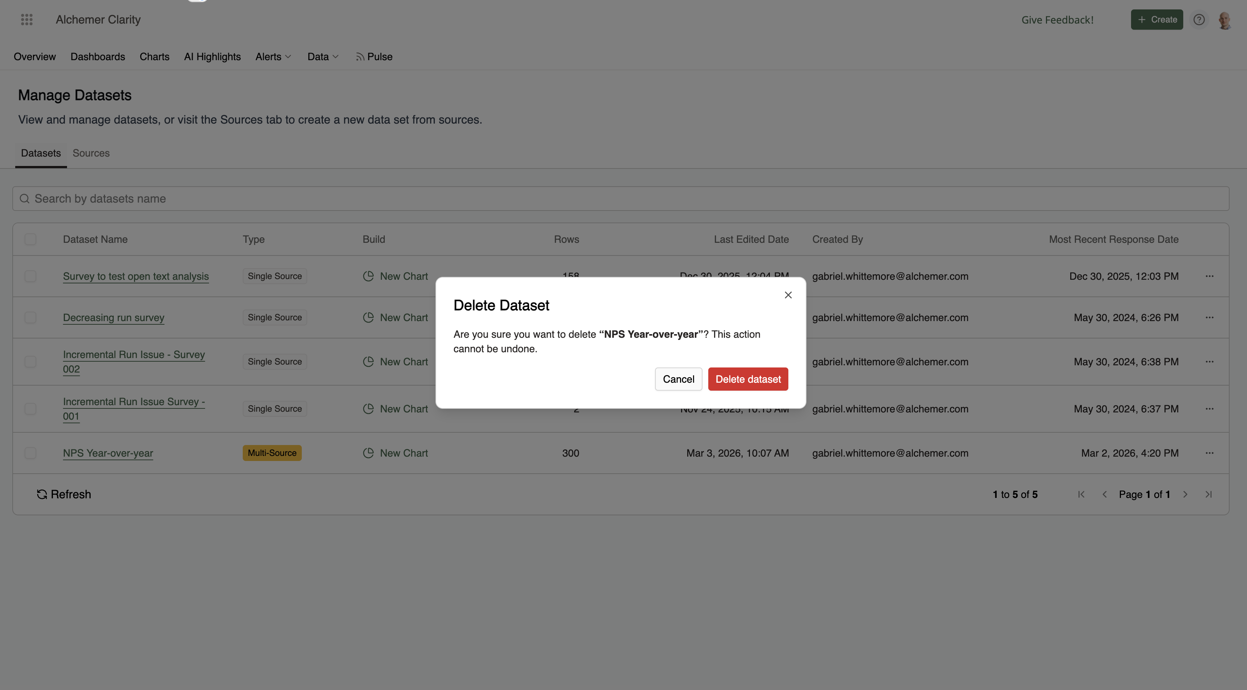Open the Create button menu
1247x690 pixels.
pos(1156,19)
